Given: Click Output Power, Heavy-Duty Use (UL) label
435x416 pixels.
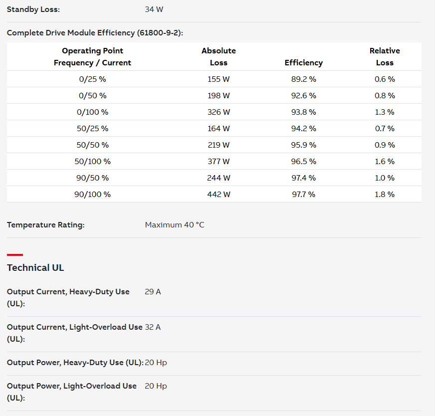Looking at the screenshot, I should click(x=75, y=363).
